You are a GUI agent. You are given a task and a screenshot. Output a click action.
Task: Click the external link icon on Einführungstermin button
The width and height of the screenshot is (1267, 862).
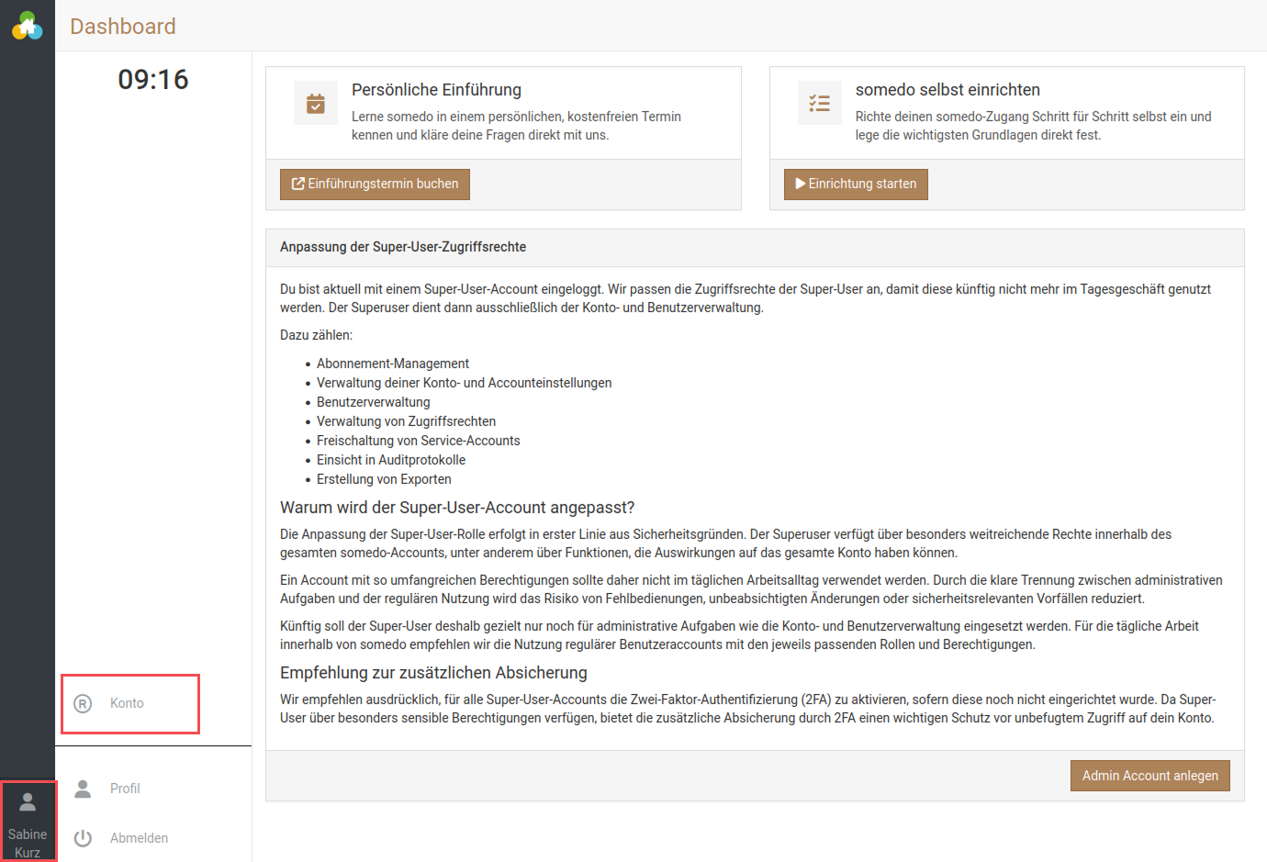point(298,184)
